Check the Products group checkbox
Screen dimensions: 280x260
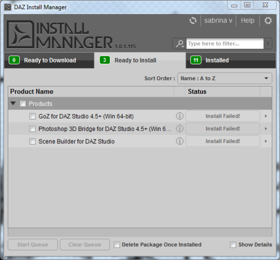pyautogui.click(x=23, y=103)
